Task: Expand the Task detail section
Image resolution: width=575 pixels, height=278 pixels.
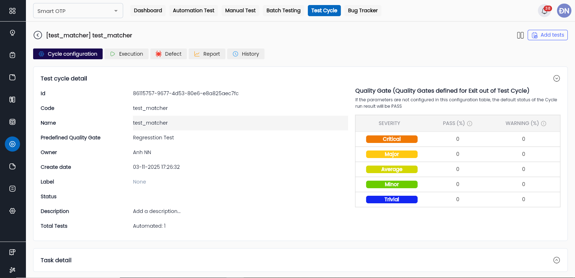Action: (x=556, y=260)
